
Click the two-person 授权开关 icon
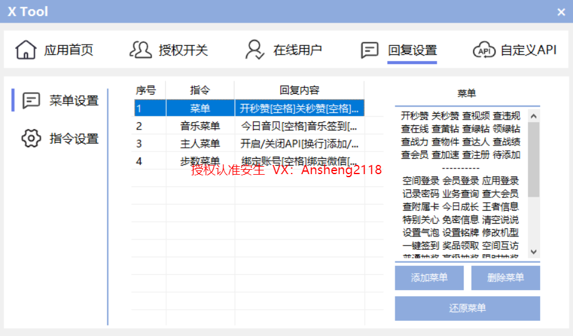(141, 49)
